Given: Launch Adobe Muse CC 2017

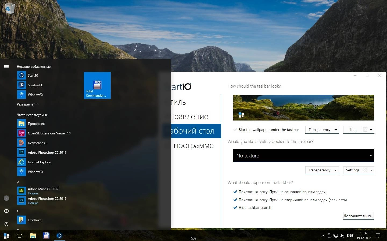Looking at the screenshot, I should click(38, 191).
